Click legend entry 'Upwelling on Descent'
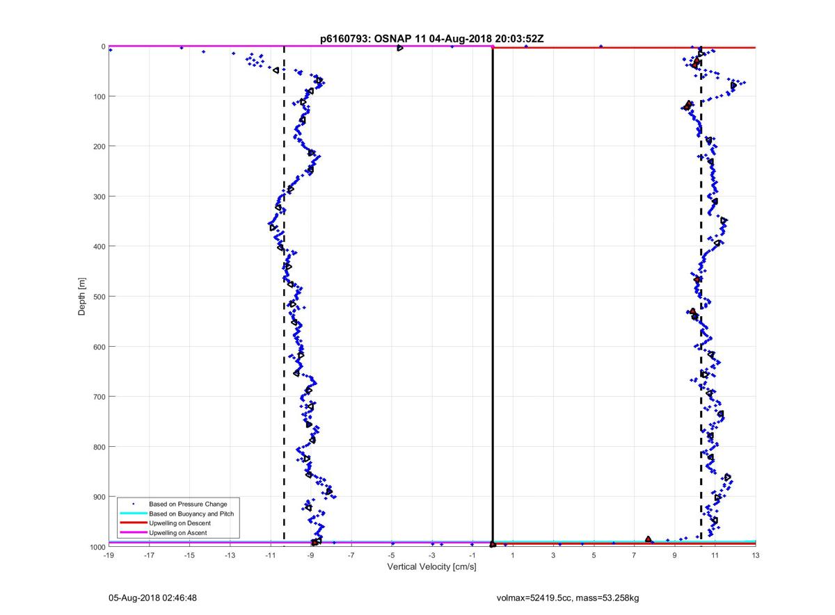 coord(180,523)
